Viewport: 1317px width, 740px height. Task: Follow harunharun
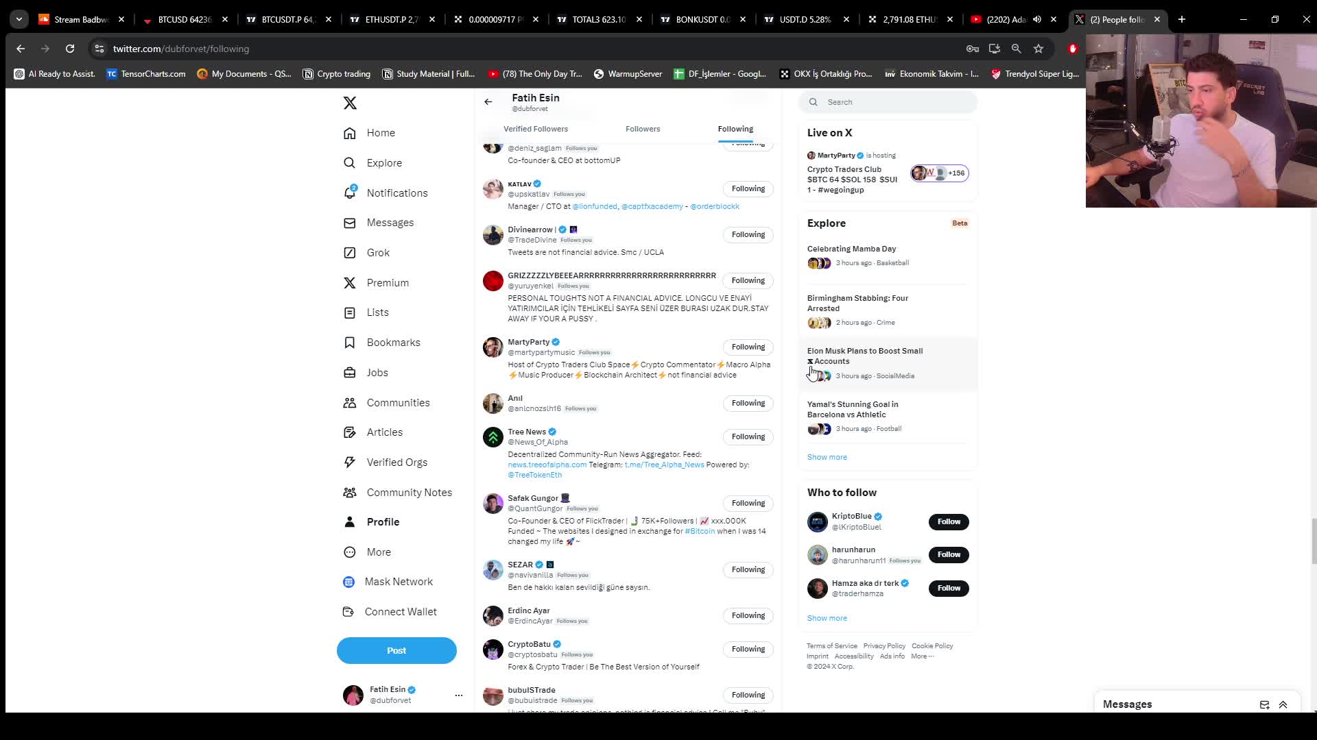coord(949,554)
